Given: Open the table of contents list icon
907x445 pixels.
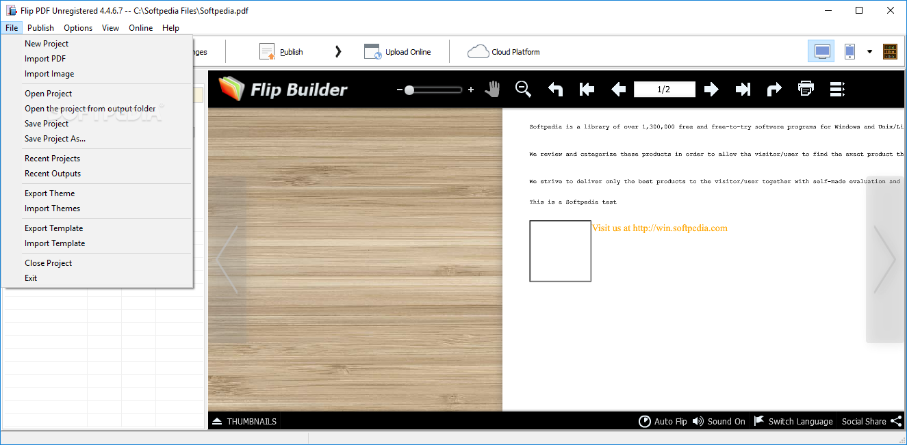Looking at the screenshot, I should [837, 90].
